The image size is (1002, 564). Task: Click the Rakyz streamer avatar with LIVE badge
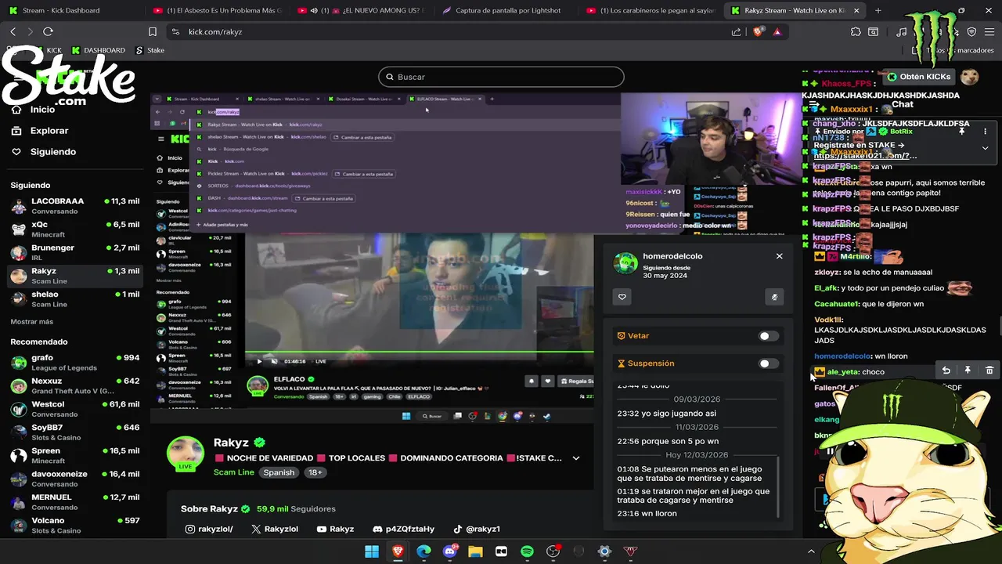click(x=186, y=454)
